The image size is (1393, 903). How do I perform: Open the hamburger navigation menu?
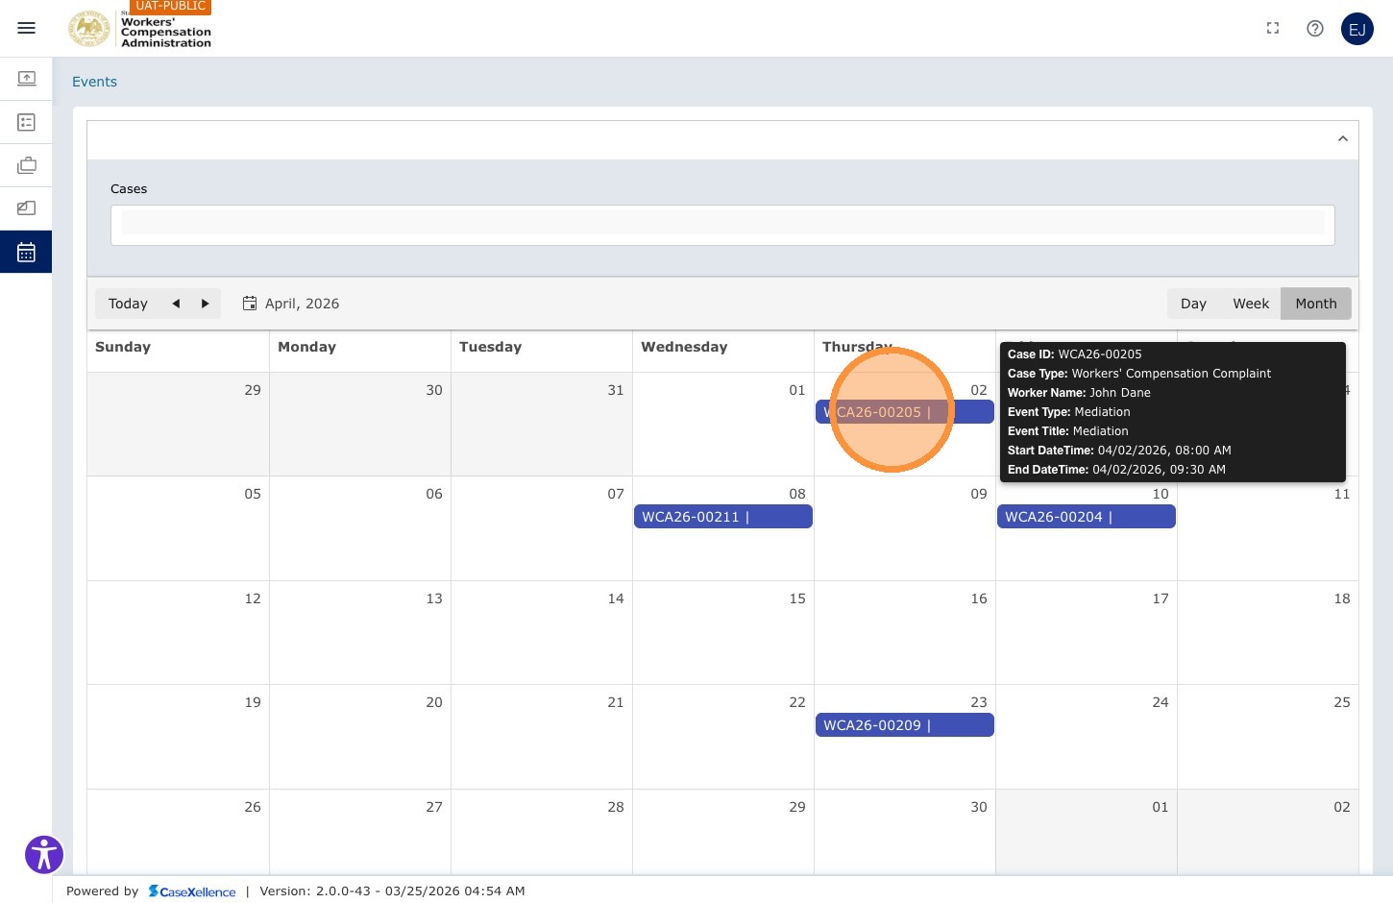pos(26,28)
